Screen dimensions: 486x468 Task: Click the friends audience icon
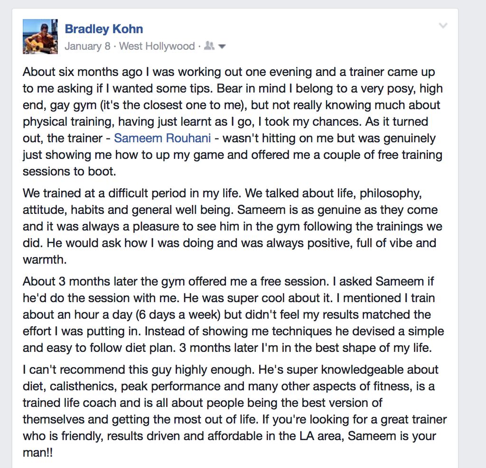click(x=209, y=46)
